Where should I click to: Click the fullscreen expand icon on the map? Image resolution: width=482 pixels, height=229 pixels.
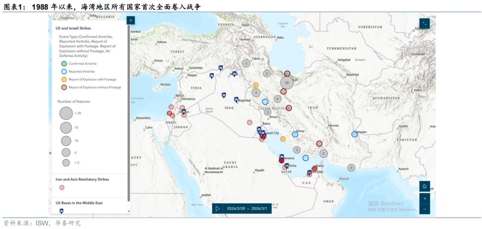(424, 23)
